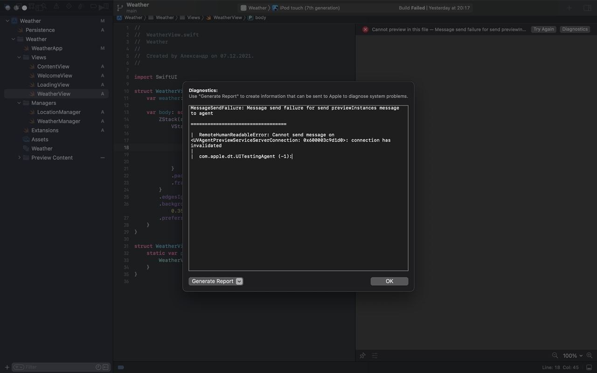Open the filter options icon in Filter field
The height and width of the screenshot is (373, 597).
[18, 367]
